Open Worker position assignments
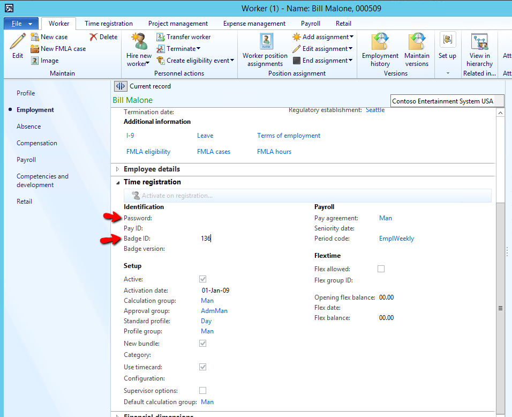The image size is (512, 417). (265, 42)
